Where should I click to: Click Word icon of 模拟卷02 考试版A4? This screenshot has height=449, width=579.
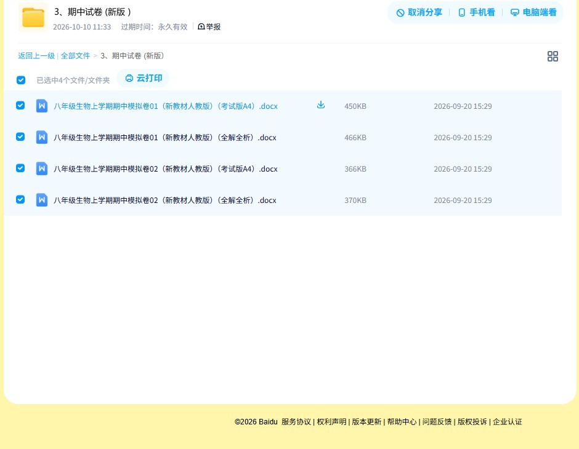click(x=42, y=169)
